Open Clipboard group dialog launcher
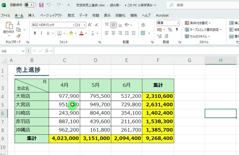The image size is (239, 155). [x=28, y=42]
